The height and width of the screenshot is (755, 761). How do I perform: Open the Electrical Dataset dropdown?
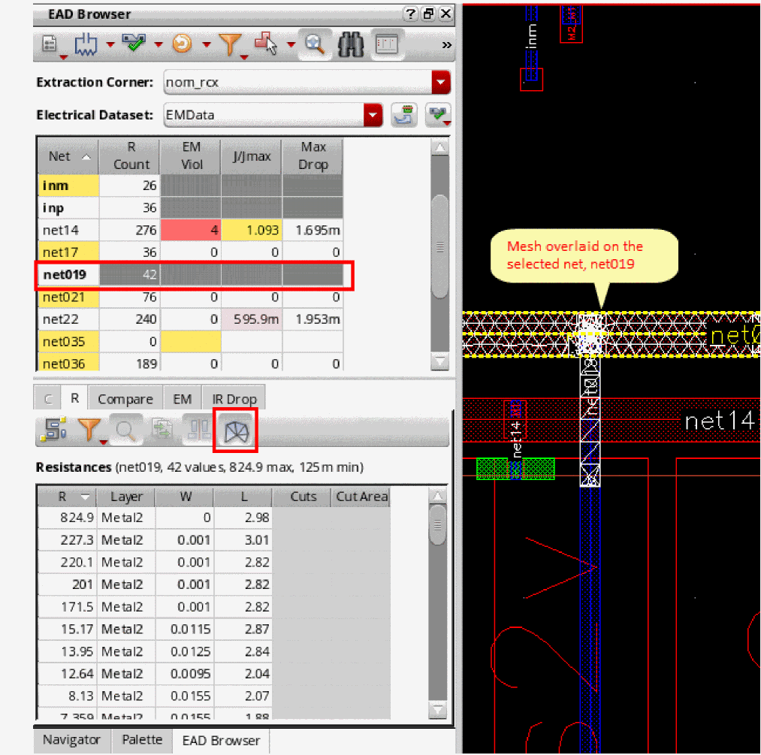coord(373,115)
